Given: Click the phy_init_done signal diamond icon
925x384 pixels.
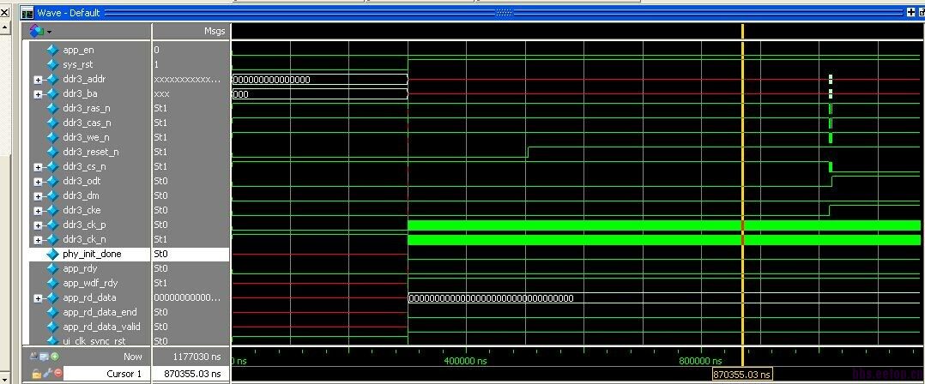Looking at the screenshot, I should pyautogui.click(x=53, y=255).
